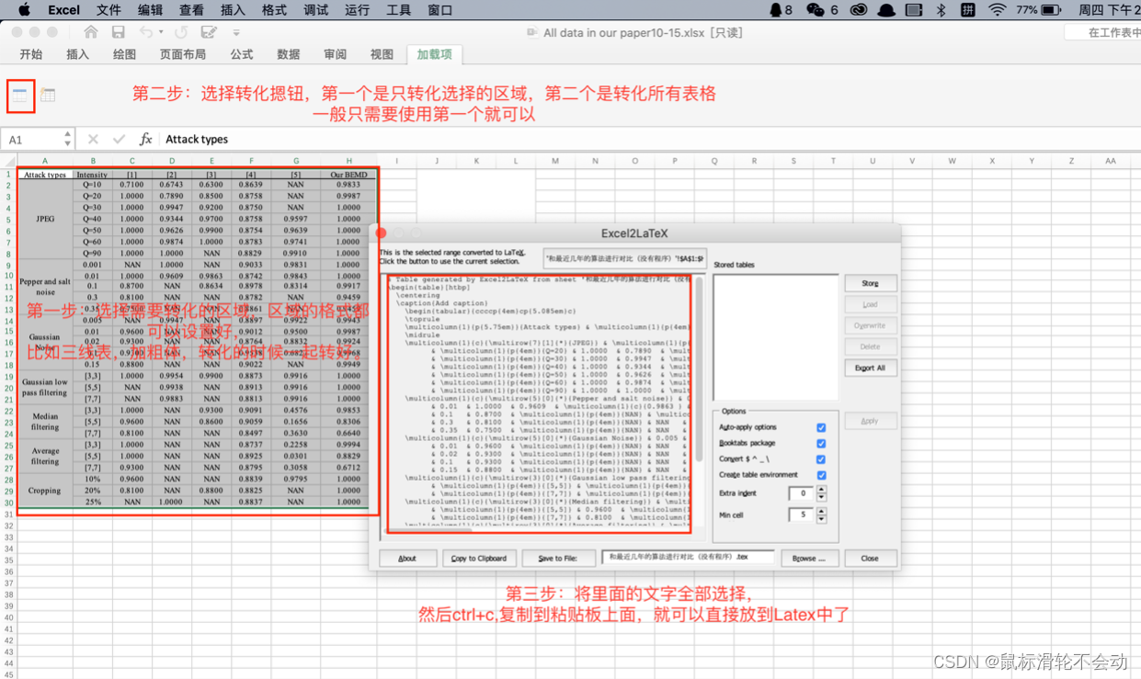Select the 加载项 ribbon tab
Image resolution: width=1141 pixels, height=679 pixels.
click(434, 54)
